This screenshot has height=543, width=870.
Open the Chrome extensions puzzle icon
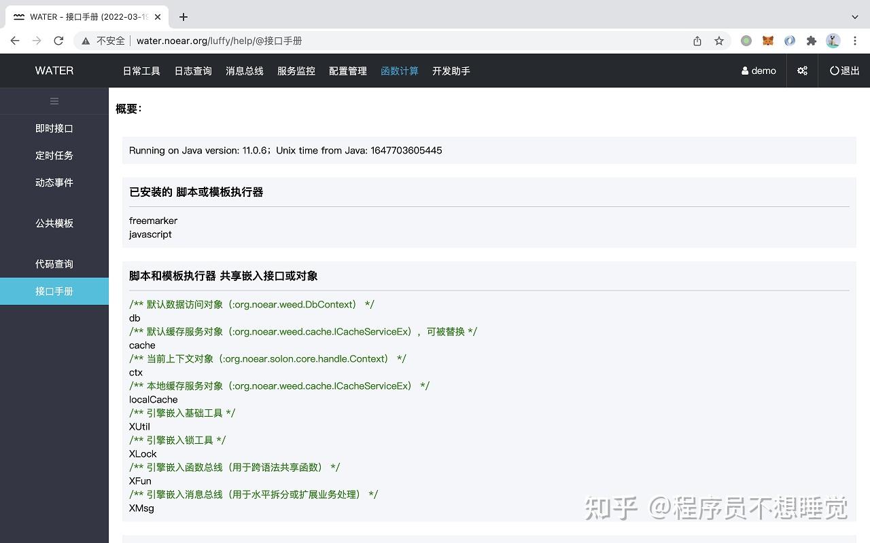[x=812, y=41]
